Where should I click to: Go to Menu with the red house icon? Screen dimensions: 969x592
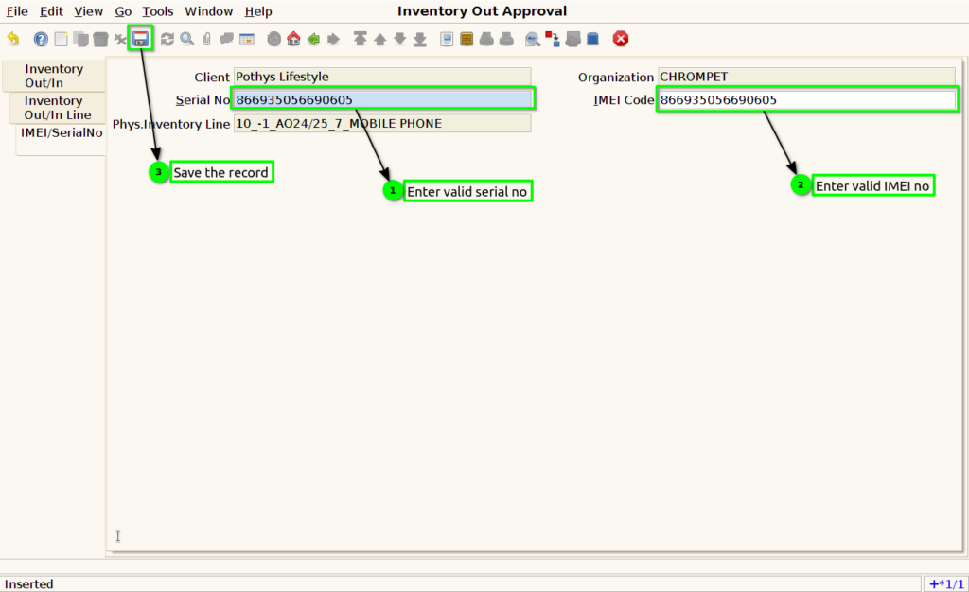293,39
